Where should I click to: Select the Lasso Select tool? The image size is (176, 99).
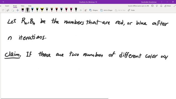[x=13, y=10]
